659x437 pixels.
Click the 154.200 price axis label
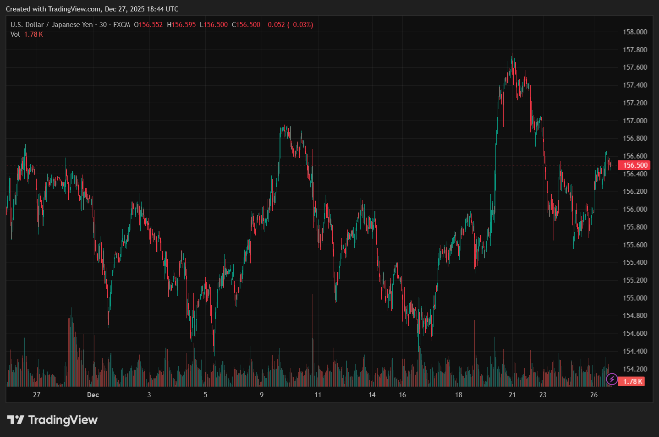(x=635, y=369)
